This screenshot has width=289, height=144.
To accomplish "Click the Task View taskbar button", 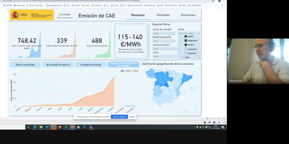I will click(x=28, y=127).
